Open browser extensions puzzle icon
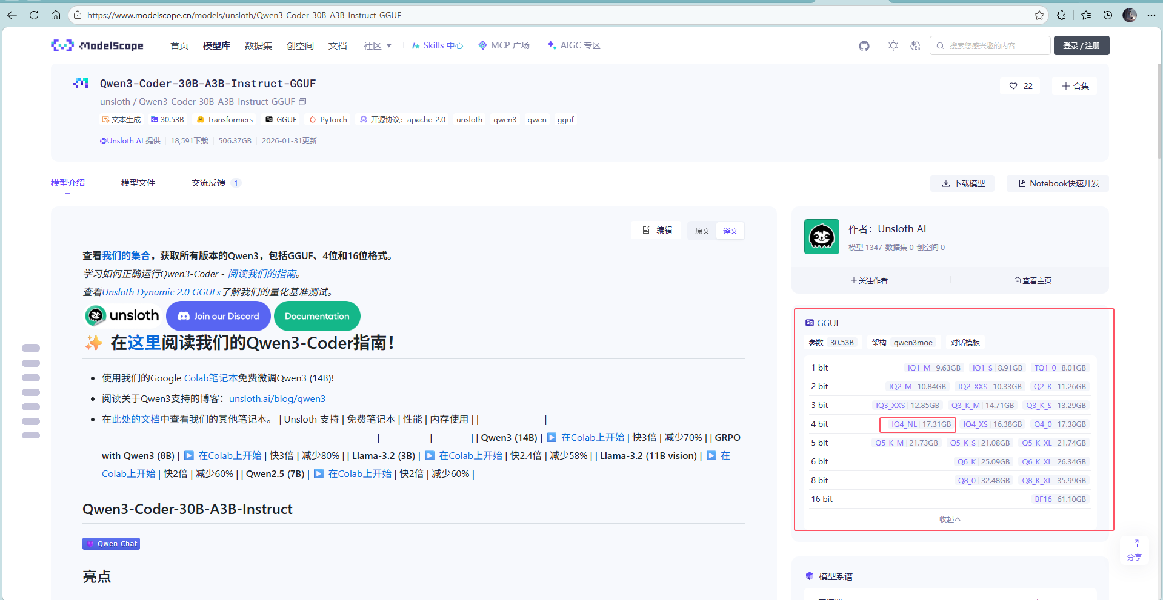Screen dimensions: 1163x600 (x=1061, y=15)
